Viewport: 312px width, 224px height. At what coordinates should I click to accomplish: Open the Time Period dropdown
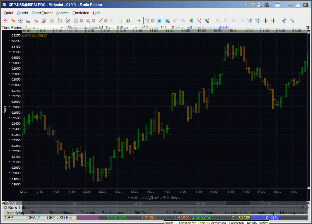(62, 27)
